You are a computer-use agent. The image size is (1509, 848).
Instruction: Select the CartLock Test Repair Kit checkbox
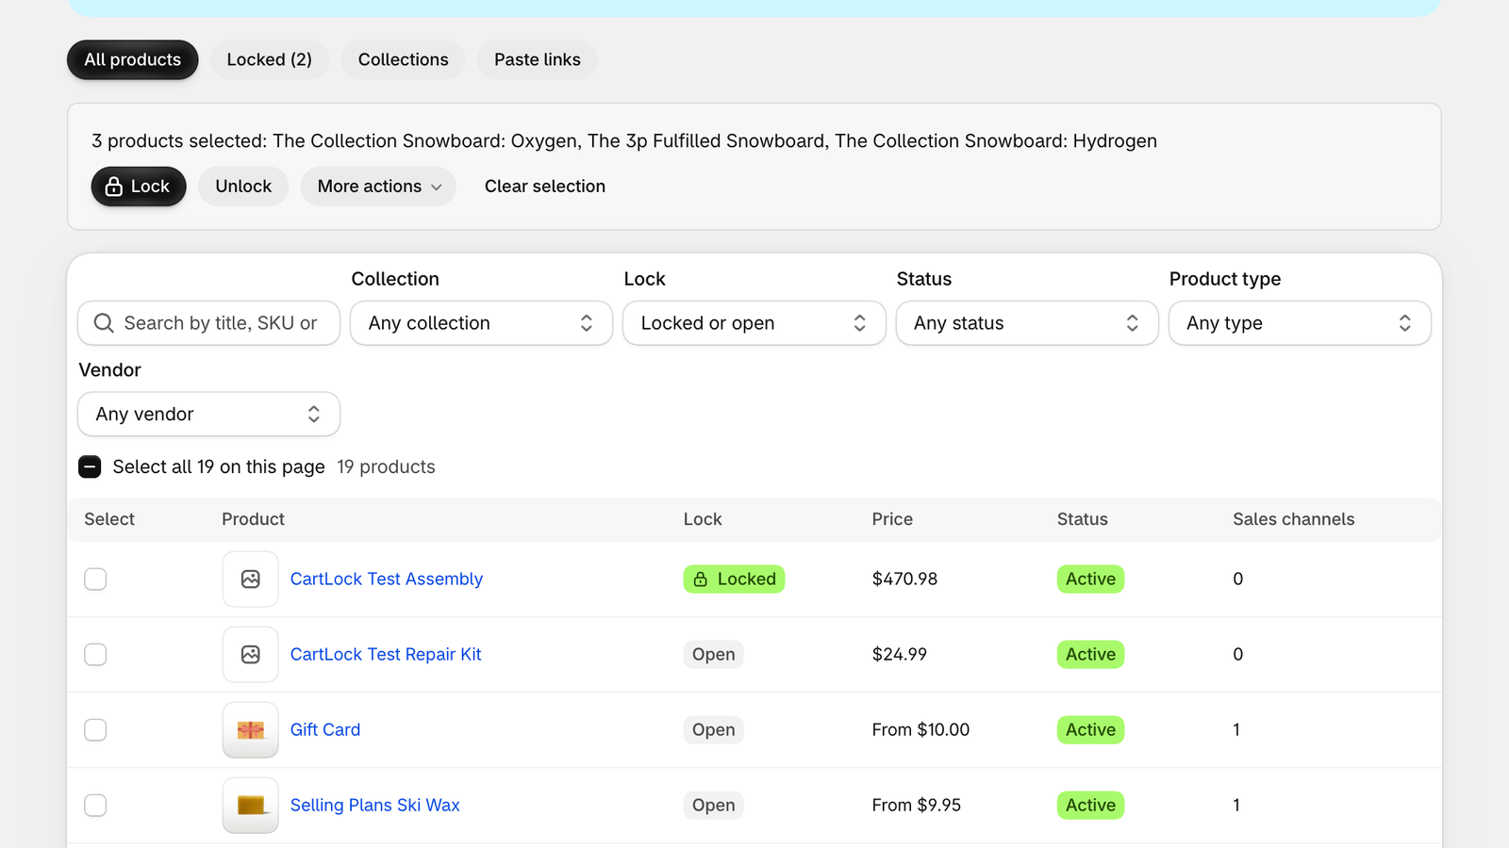95,655
